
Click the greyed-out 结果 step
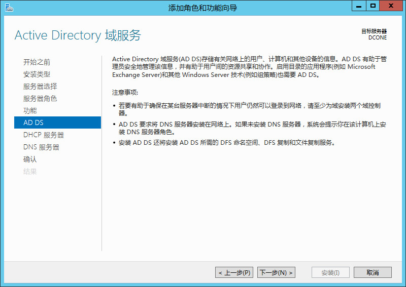pyautogui.click(x=30, y=172)
